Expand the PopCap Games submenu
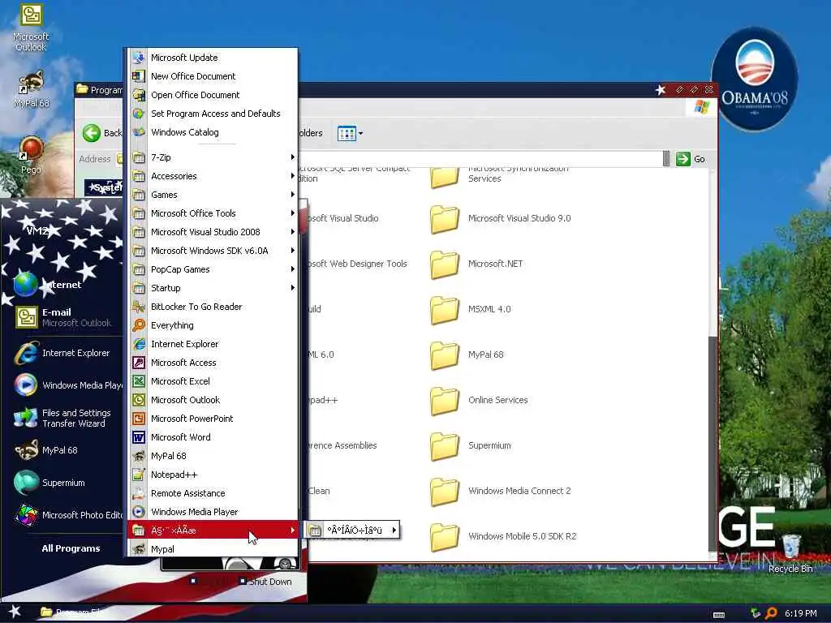 tap(212, 269)
